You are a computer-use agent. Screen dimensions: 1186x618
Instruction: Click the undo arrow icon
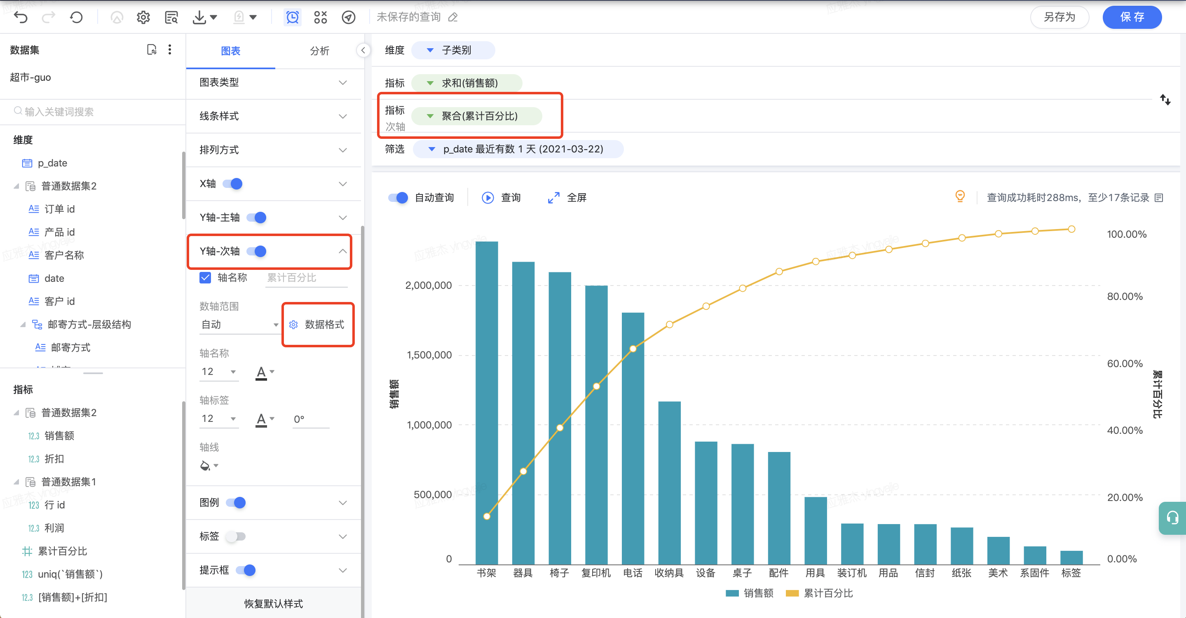point(21,17)
